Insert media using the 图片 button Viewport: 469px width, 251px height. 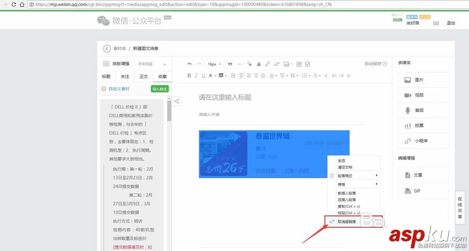click(x=423, y=80)
